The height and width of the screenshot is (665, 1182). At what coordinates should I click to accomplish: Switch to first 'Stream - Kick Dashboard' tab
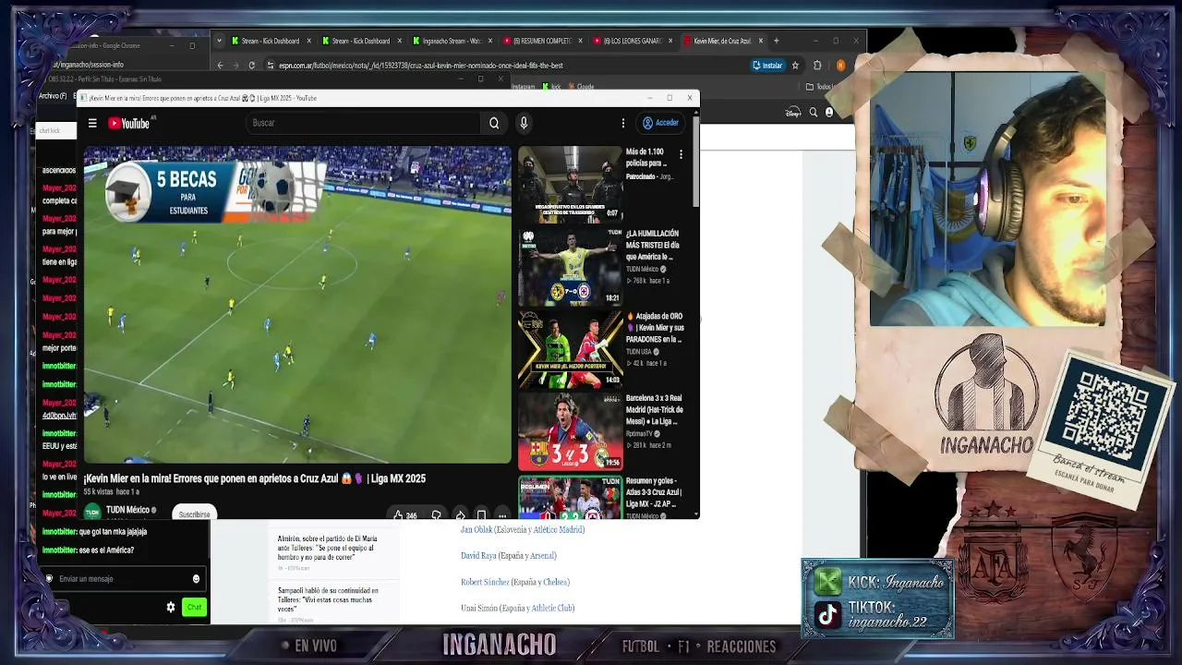pyautogui.click(x=266, y=41)
